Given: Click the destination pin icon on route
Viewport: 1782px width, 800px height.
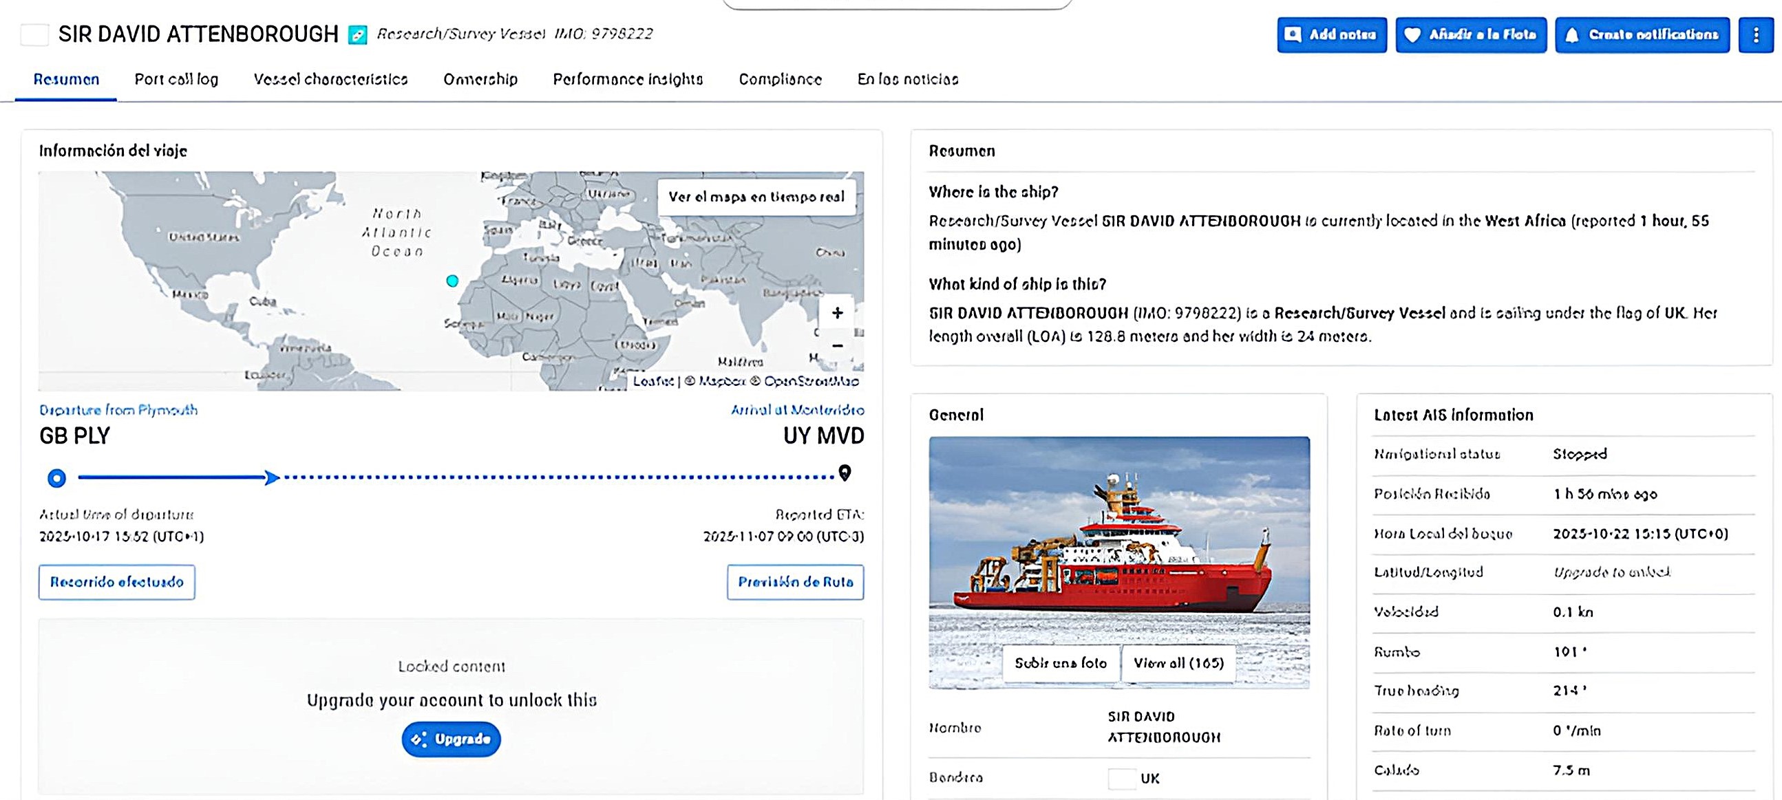Looking at the screenshot, I should point(844,473).
